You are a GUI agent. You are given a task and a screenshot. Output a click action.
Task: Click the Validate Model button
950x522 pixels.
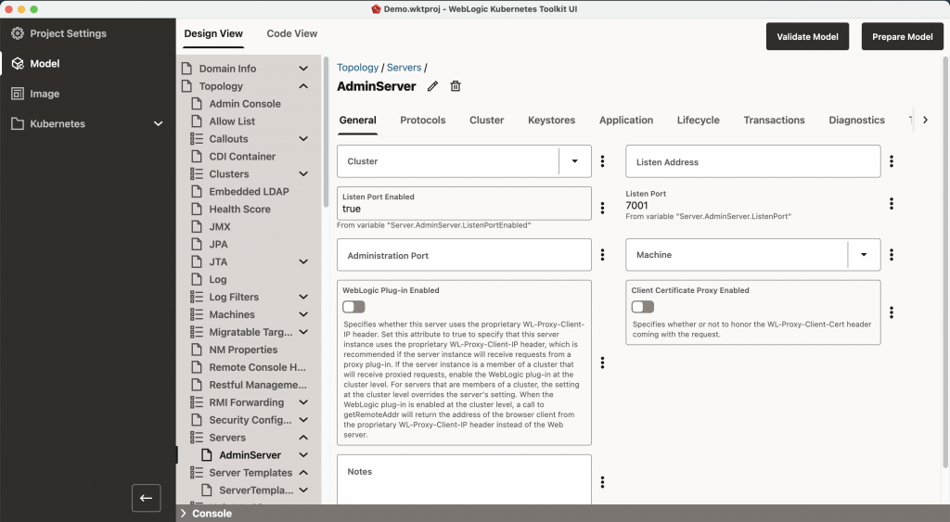pyautogui.click(x=808, y=36)
